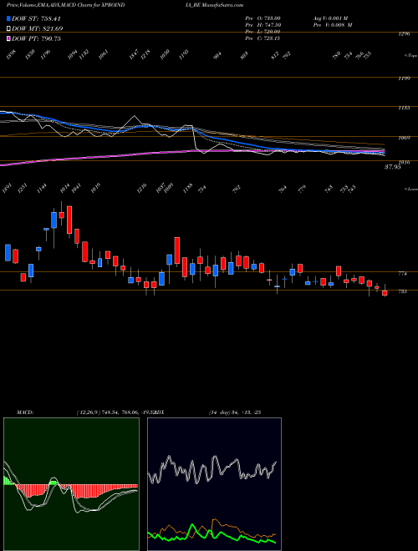Click the 904 top-row price label

click(x=217, y=55)
